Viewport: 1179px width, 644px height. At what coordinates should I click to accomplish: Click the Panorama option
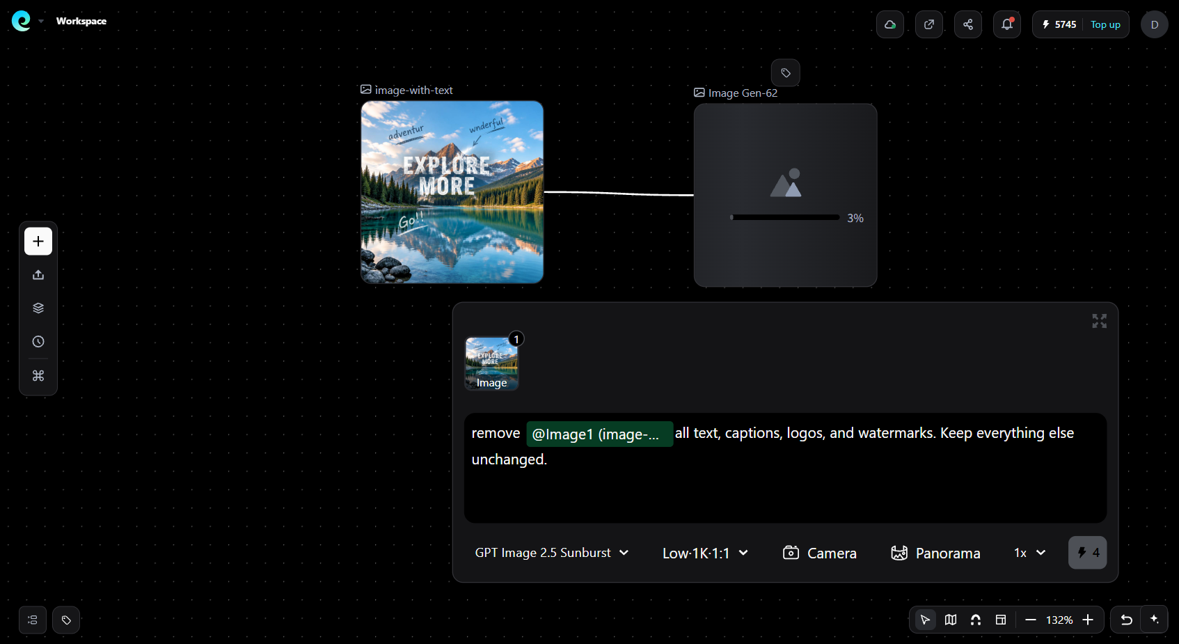point(935,553)
